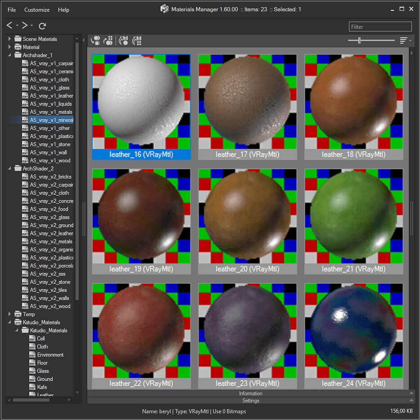This screenshot has height=420, width=420.
Task: Click the tree panel vertical scrollbar
Action: pyautogui.click(x=77, y=171)
